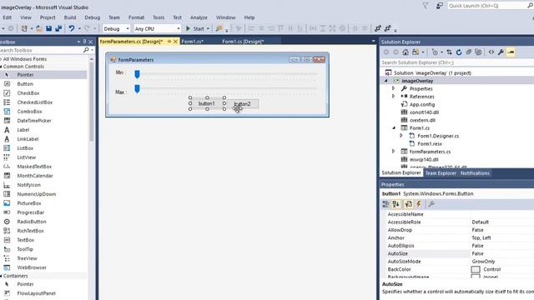Switch Properties to Categorized view
Screen dimensions: 534x300
[x=385, y=203]
